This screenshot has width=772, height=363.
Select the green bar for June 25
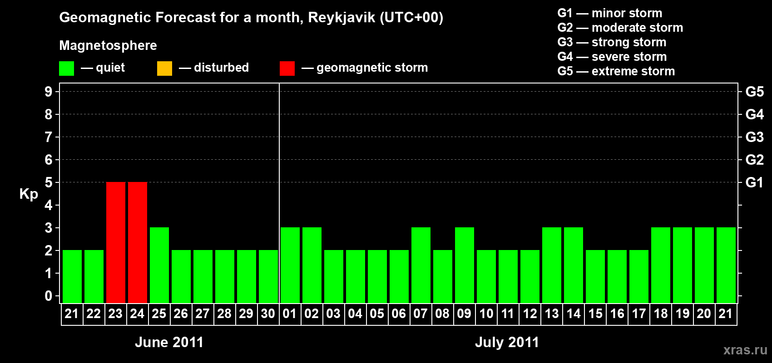tap(159, 265)
